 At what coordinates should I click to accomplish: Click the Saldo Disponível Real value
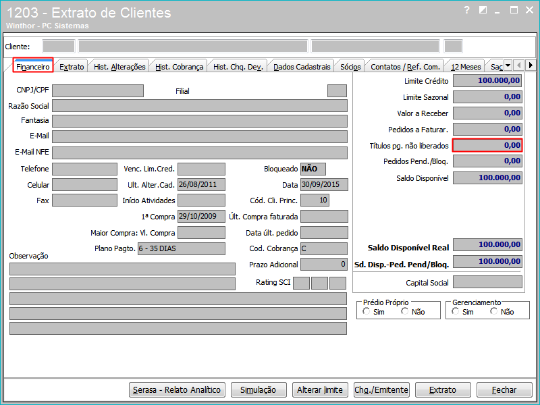coord(487,245)
